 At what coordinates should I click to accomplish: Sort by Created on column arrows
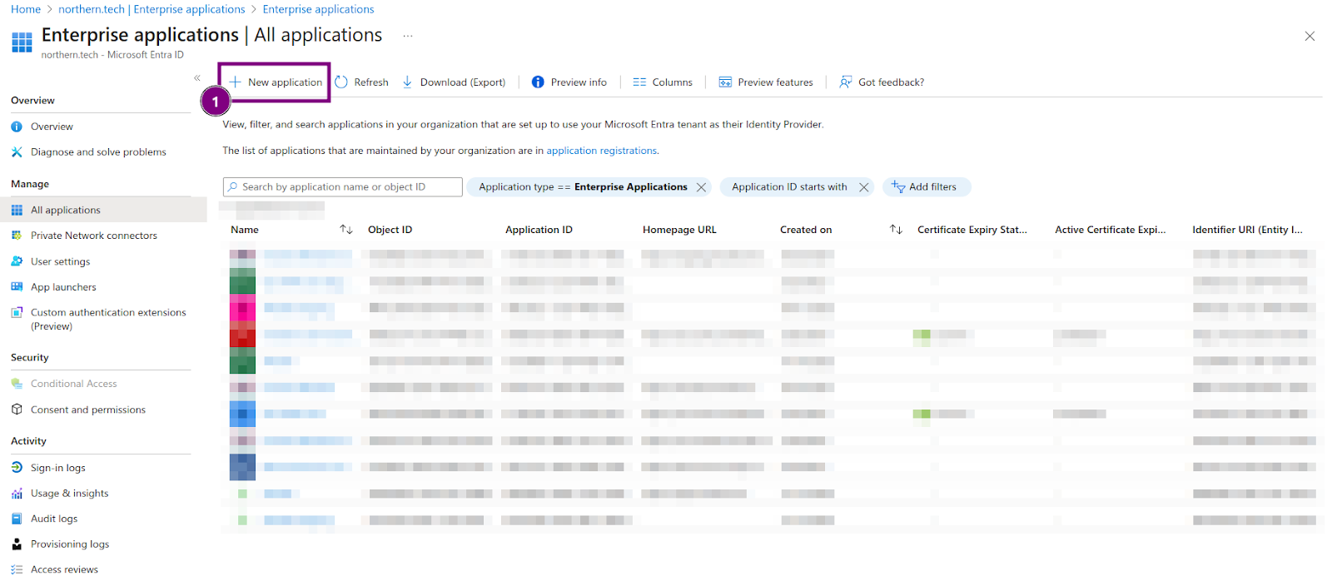tap(896, 230)
